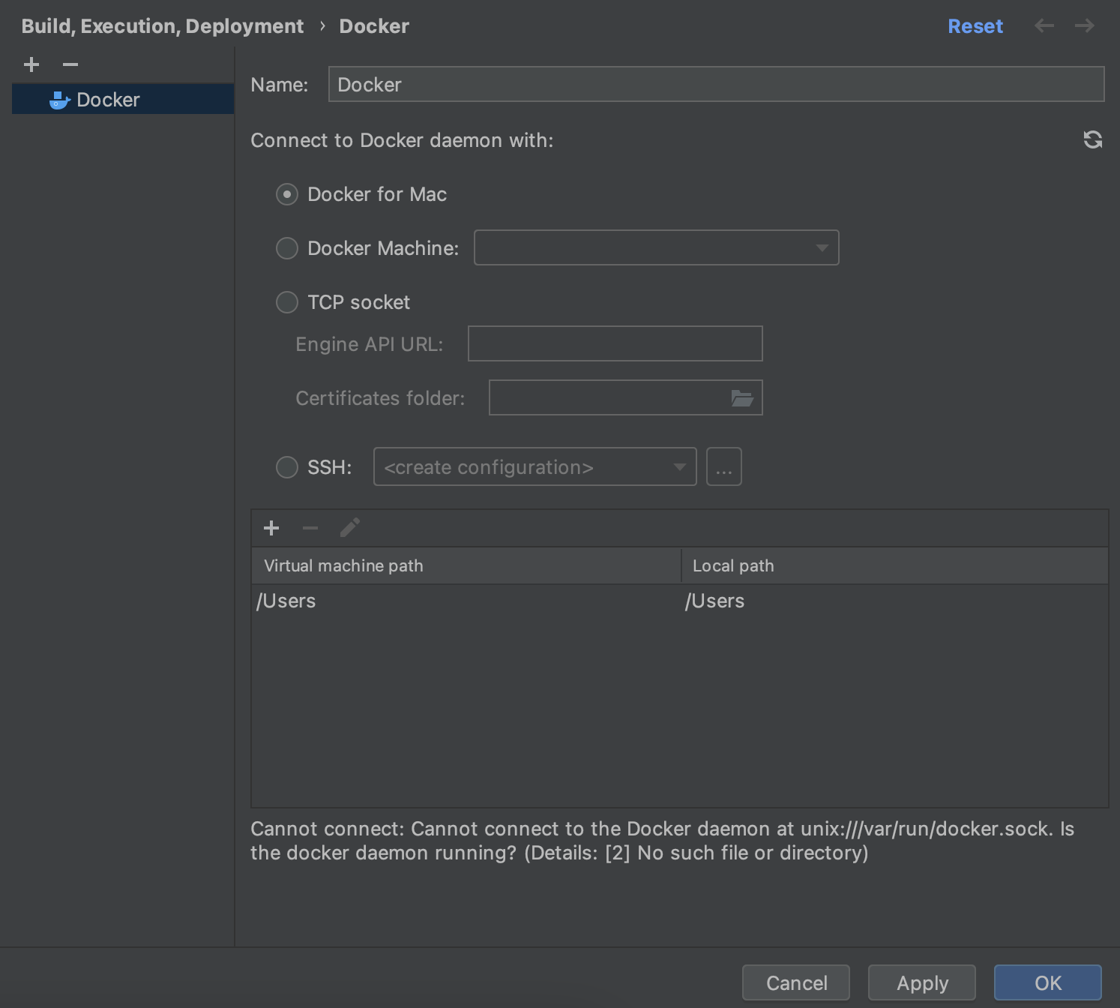Image resolution: width=1120 pixels, height=1008 pixels.
Task: Click the Reset link
Action: (975, 26)
